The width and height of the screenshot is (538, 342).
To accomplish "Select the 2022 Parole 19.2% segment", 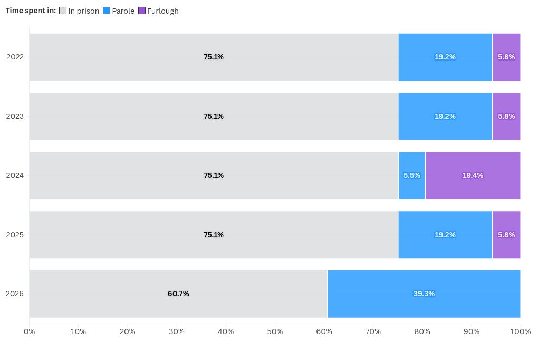I will tap(445, 57).
